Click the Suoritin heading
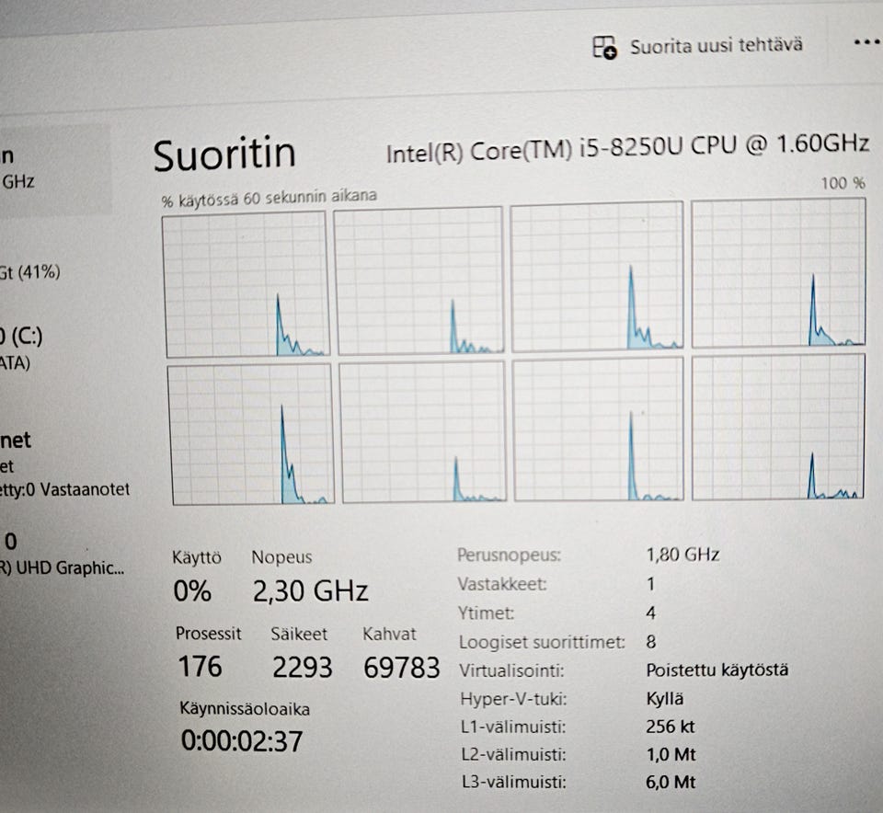This screenshot has height=813, width=883. pos(224,154)
